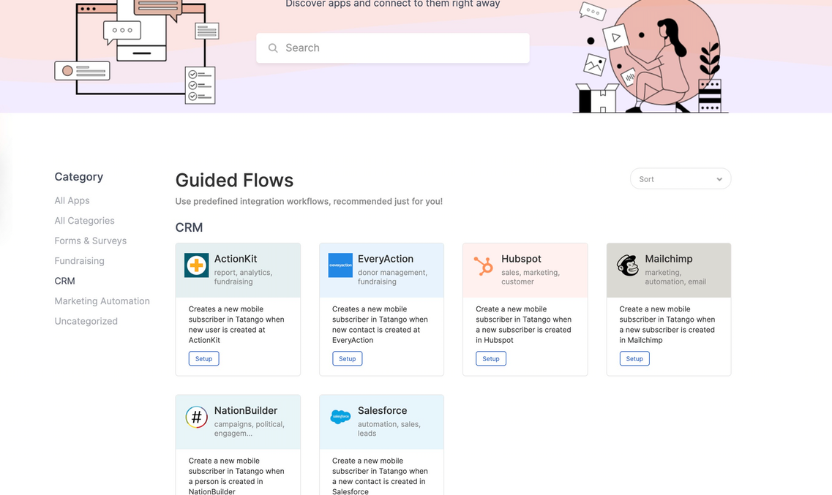Select the Uncategorized category
The height and width of the screenshot is (495, 832).
pos(86,321)
